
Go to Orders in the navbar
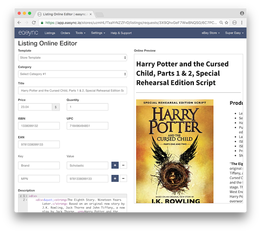[x=65, y=33]
